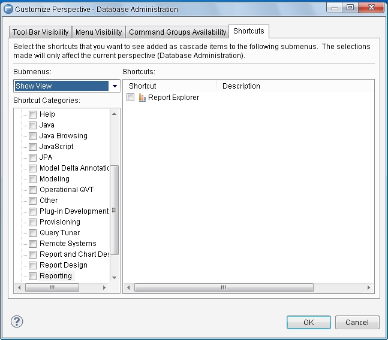Click the help question mark icon
This screenshot has width=388, height=340.
[17, 321]
